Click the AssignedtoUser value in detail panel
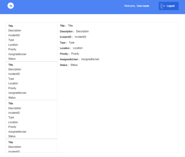Viewport: 185px width, 157px height. coord(90,59)
